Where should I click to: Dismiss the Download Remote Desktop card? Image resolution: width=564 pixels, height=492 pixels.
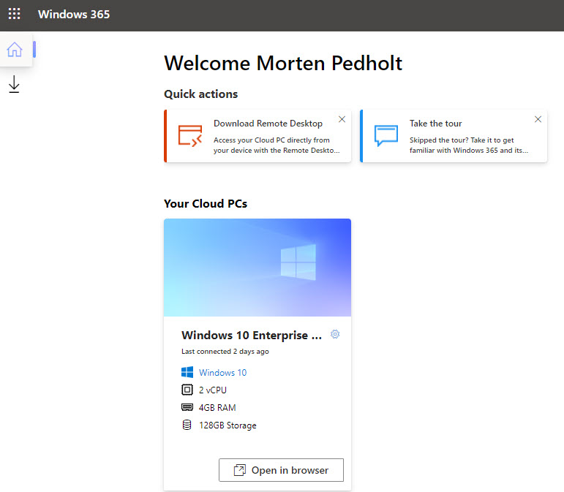(342, 119)
